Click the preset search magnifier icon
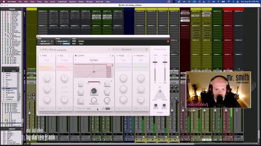 (147, 49)
